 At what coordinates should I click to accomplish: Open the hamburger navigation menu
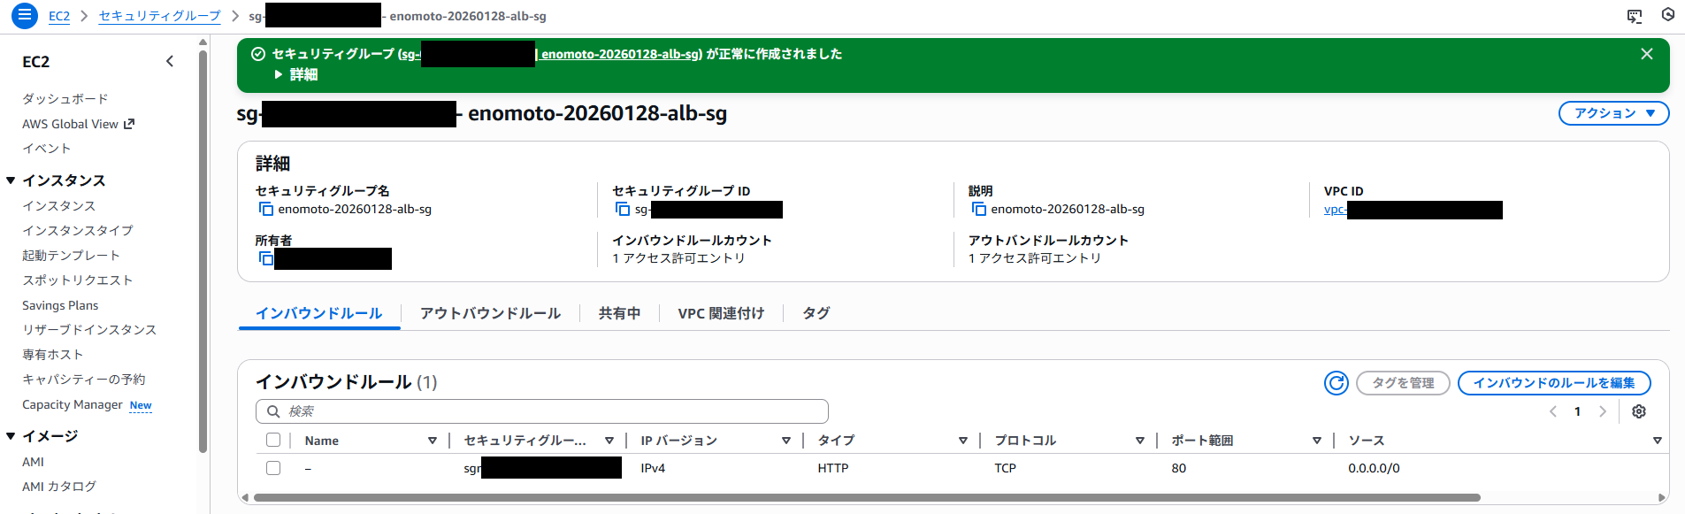point(25,15)
